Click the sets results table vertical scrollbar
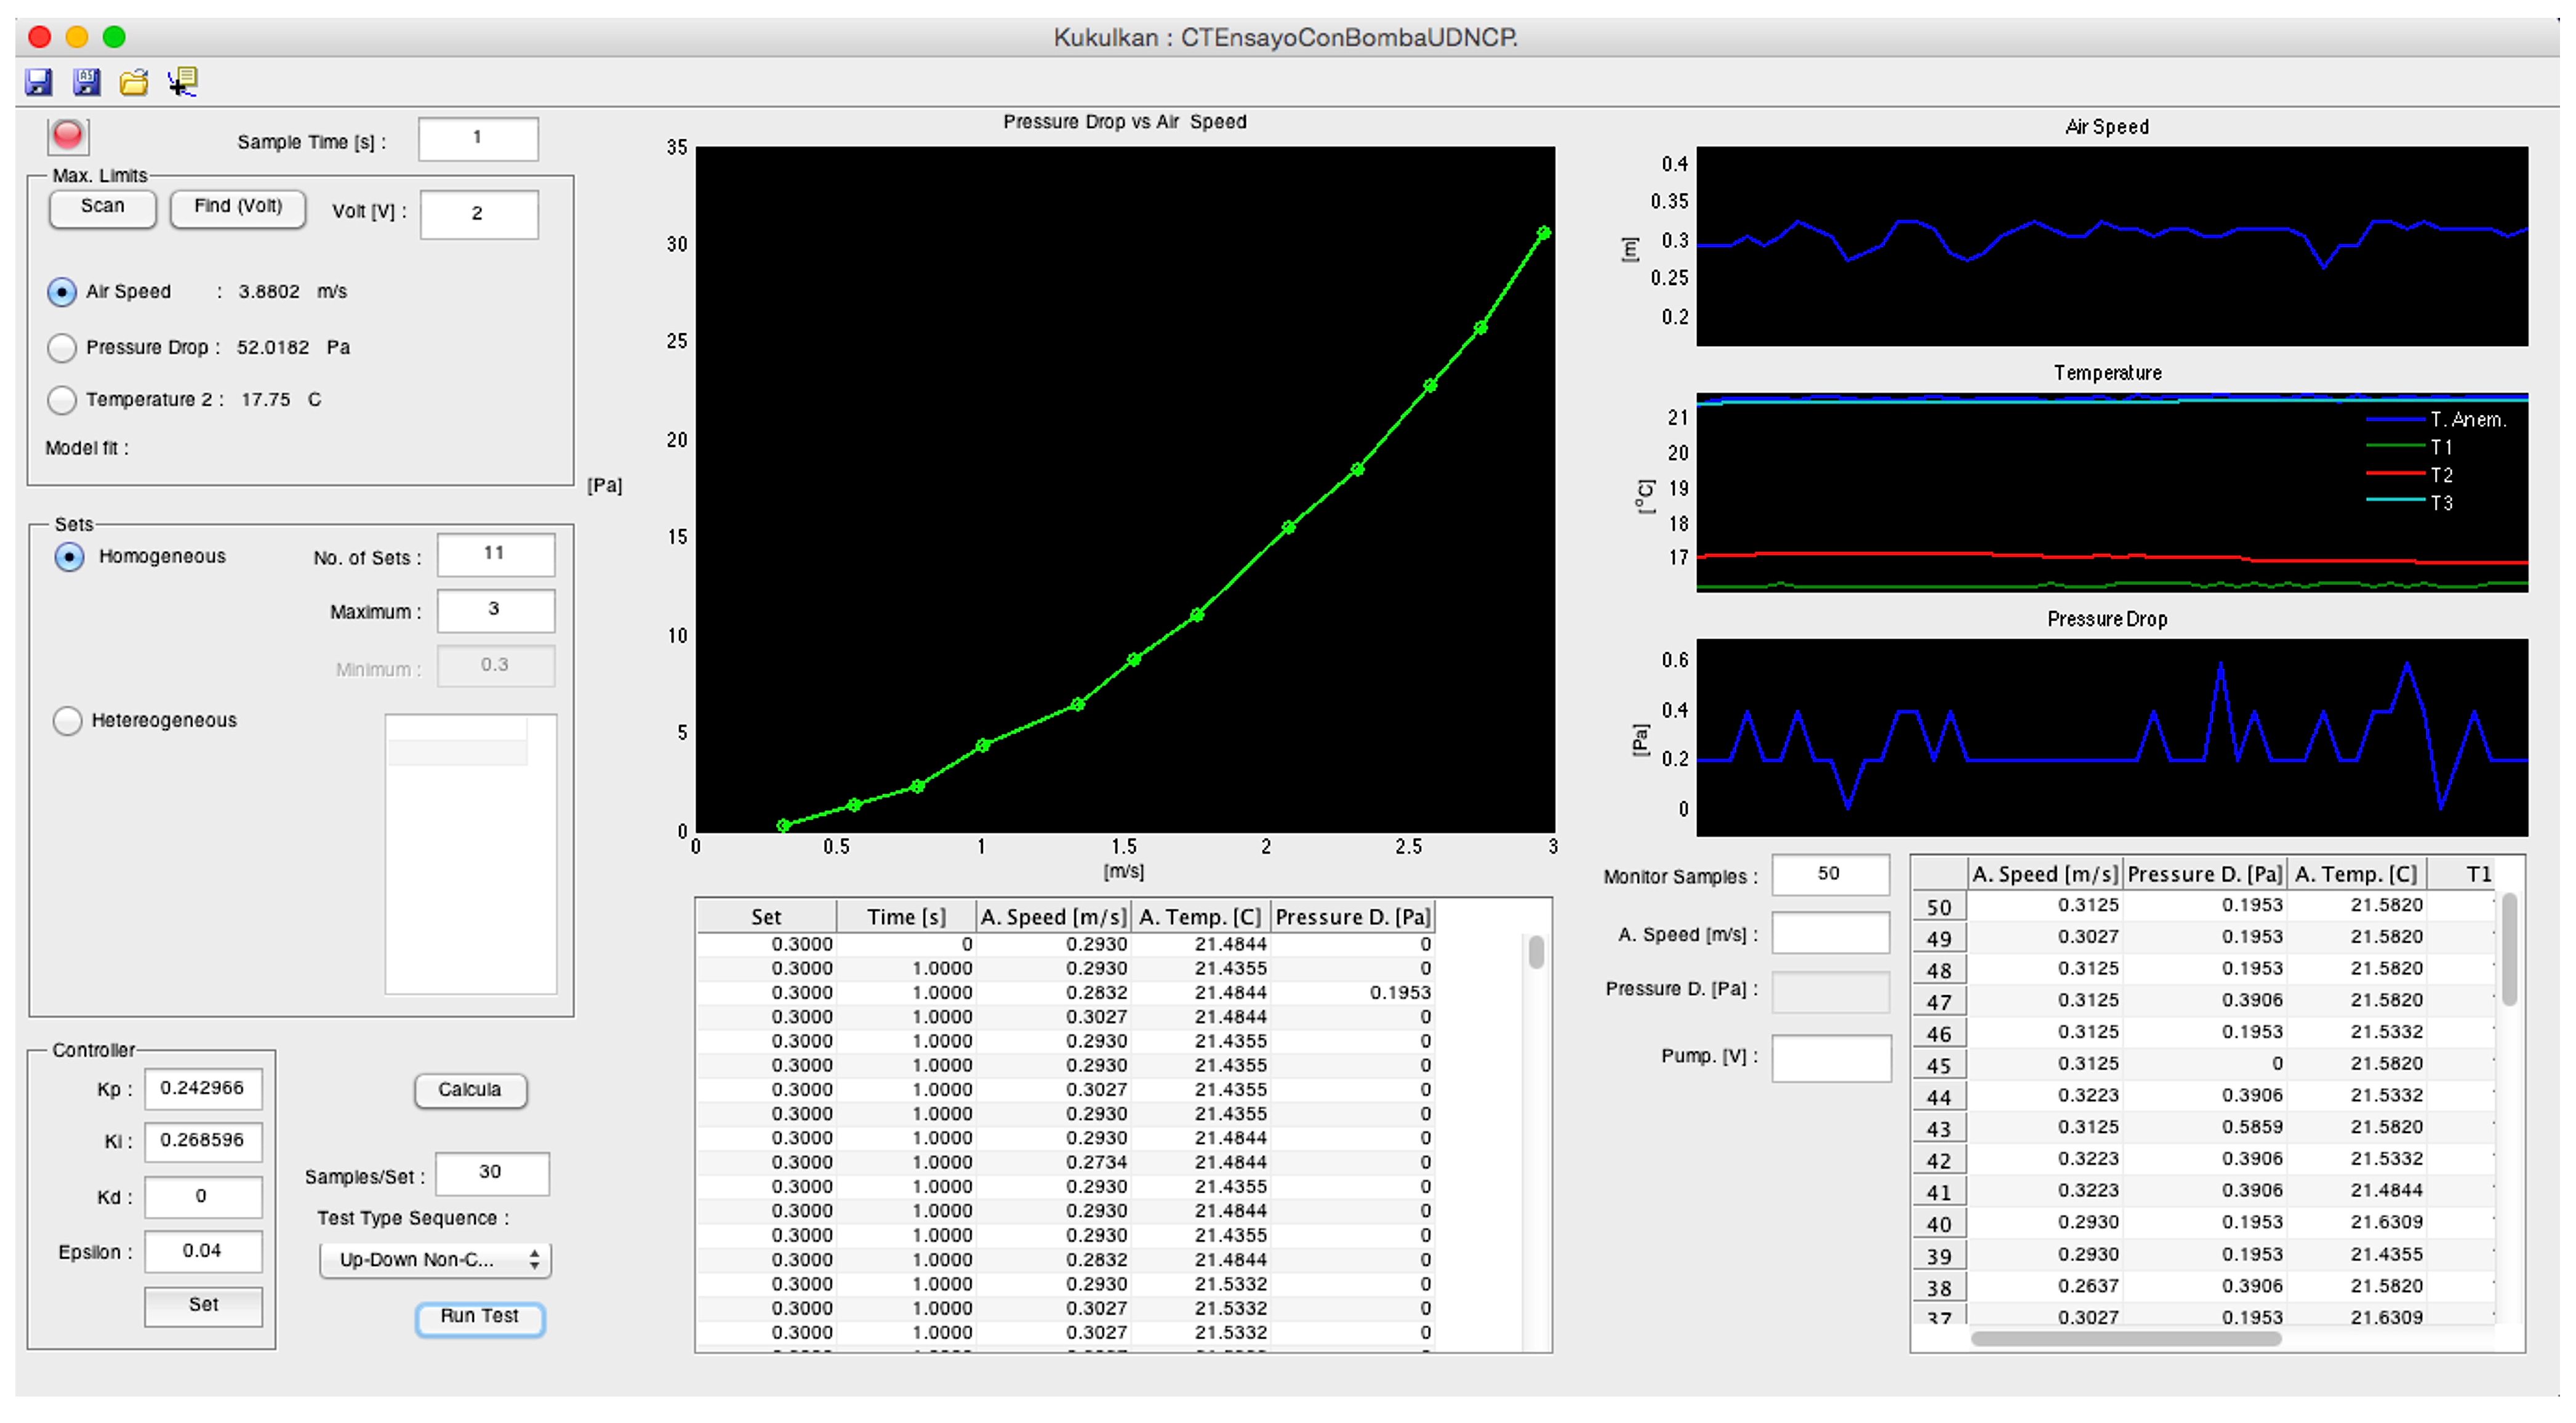 (x=1536, y=953)
